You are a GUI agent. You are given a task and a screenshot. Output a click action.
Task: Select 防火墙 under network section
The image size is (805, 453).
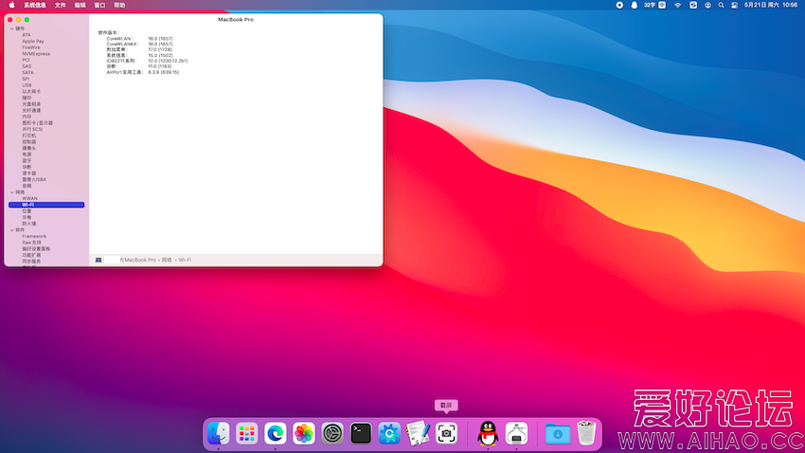[29, 224]
